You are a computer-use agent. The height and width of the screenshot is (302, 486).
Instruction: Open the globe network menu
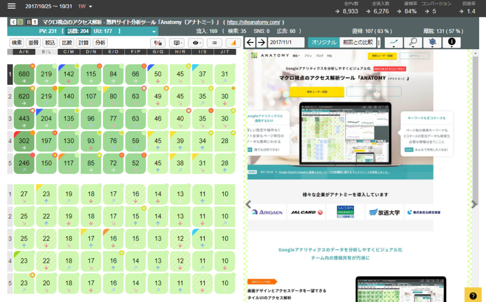pos(432,42)
